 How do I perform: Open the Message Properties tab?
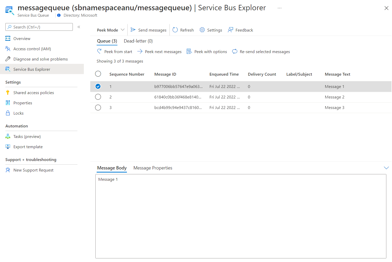click(x=153, y=168)
